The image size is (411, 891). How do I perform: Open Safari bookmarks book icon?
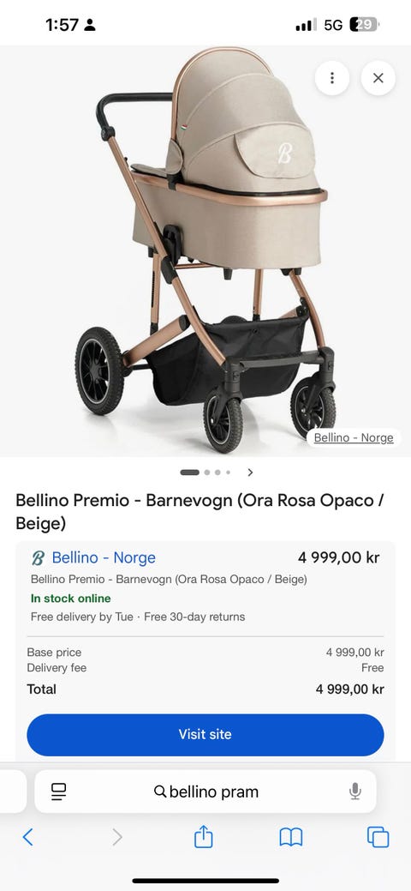pos(290,837)
